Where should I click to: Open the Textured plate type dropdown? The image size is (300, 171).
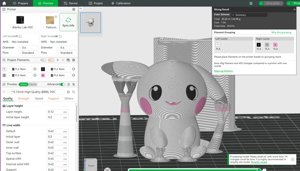click(50, 27)
